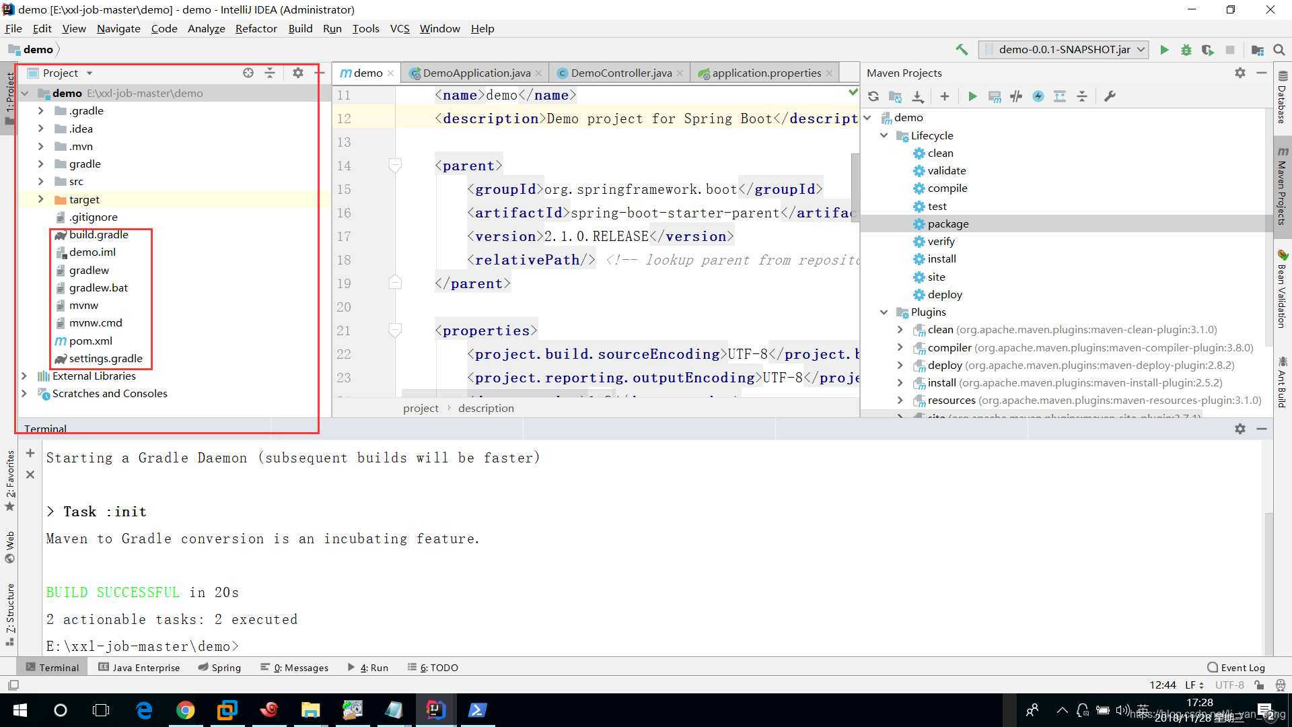Image resolution: width=1292 pixels, height=727 pixels.
Task: Select the install lifecycle goal
Action: [941, 258]
